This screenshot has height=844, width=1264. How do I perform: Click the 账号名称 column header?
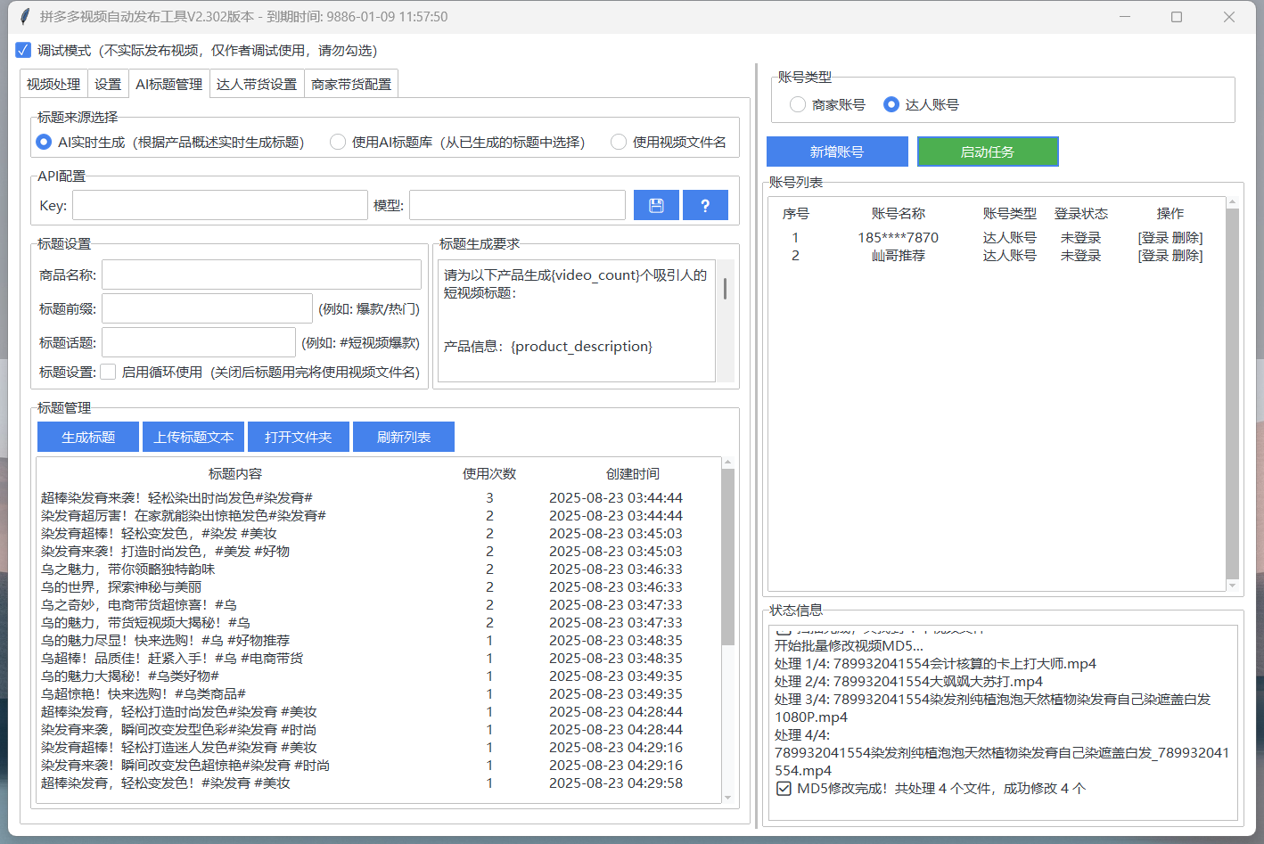(x=899, y=214)
